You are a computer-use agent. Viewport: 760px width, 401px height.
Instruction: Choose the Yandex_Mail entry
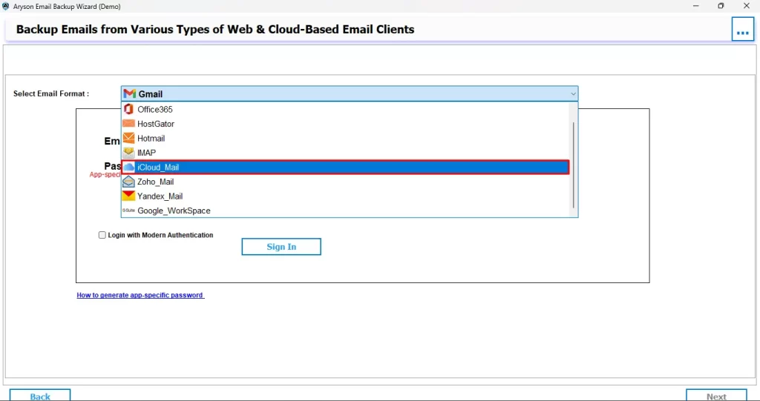tap(345, 196)
